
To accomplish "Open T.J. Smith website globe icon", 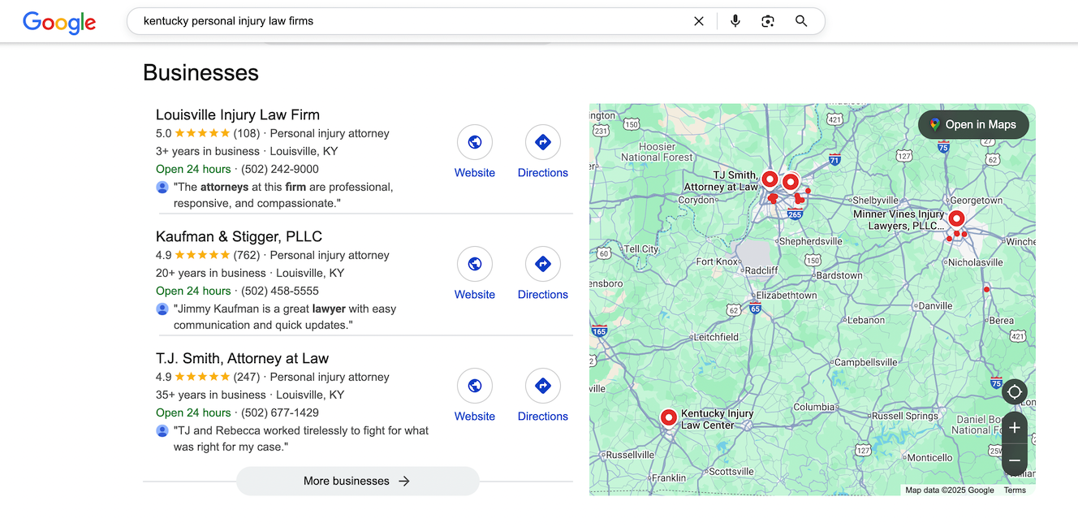I will [x=475, y=386].
